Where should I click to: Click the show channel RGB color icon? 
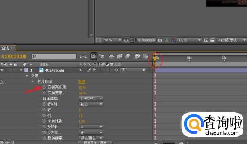(173, 40)
